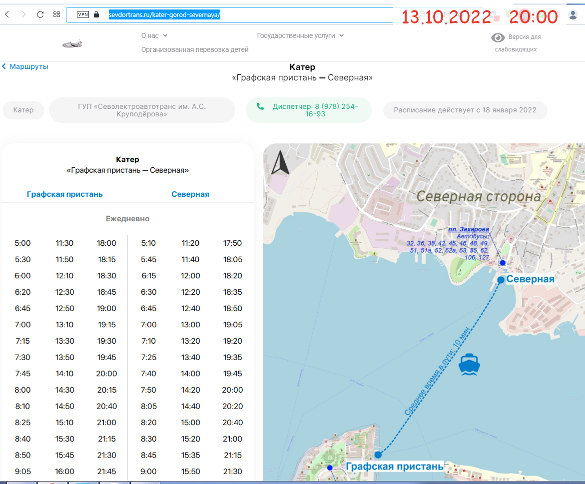Open the user profile avatar icon
Screen dimensions: 585x484
click(x=573, y=15)
